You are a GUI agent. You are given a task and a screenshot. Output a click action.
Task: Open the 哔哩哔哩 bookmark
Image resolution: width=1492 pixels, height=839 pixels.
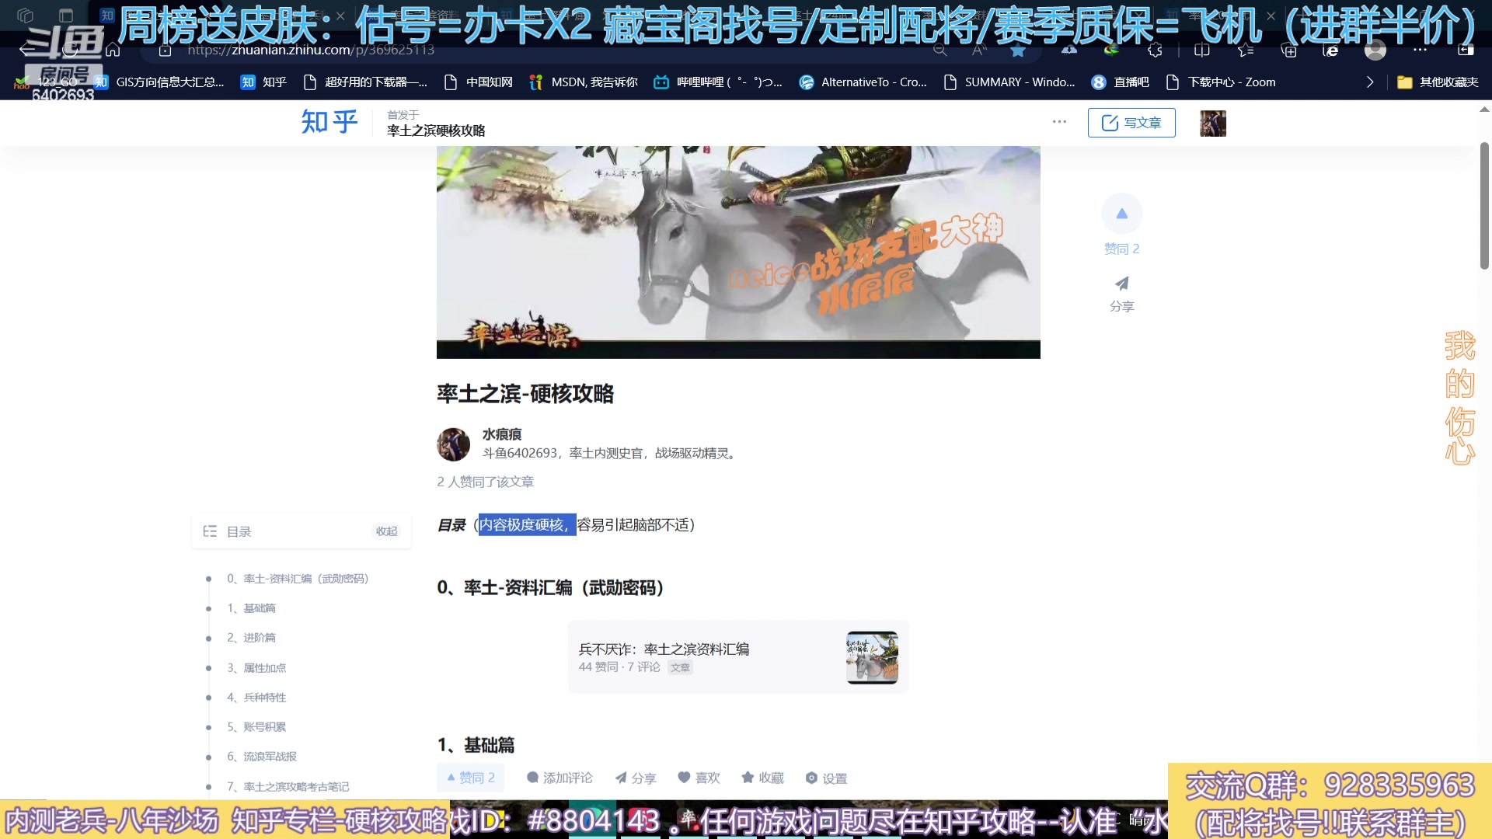(718, 82)
